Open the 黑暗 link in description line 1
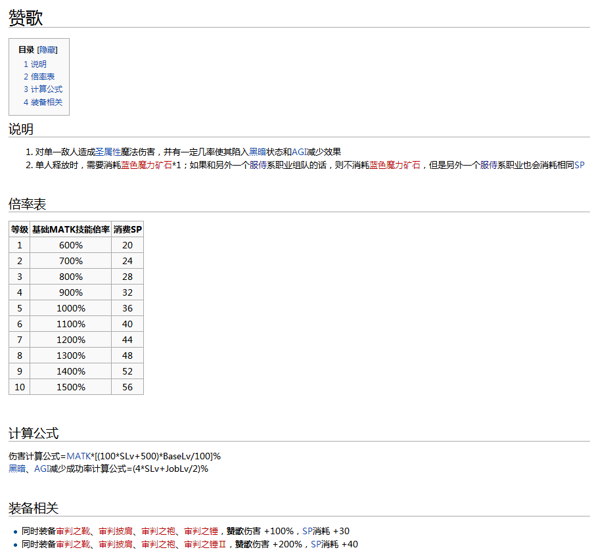 tap(258, 152)
